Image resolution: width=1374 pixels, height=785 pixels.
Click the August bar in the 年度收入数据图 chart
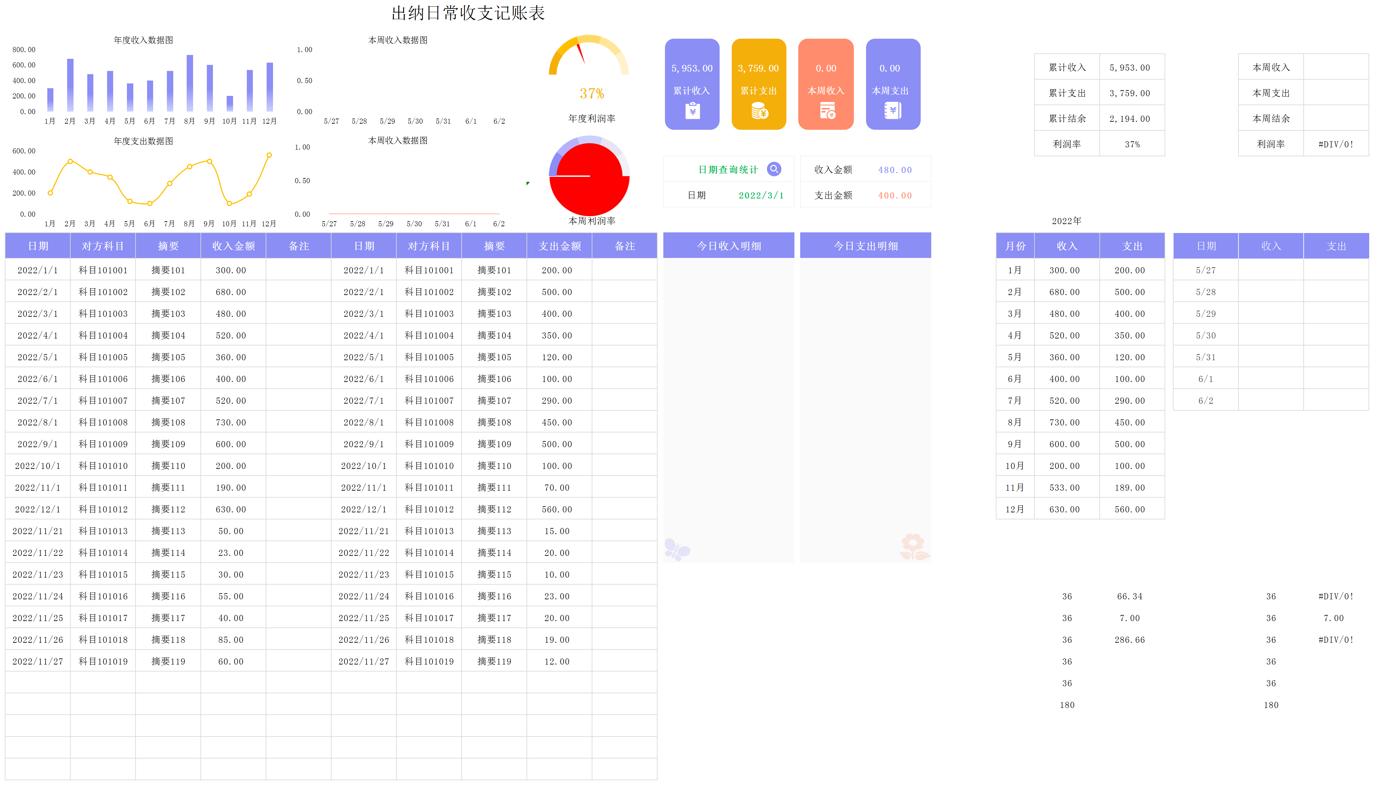(190, 83)
